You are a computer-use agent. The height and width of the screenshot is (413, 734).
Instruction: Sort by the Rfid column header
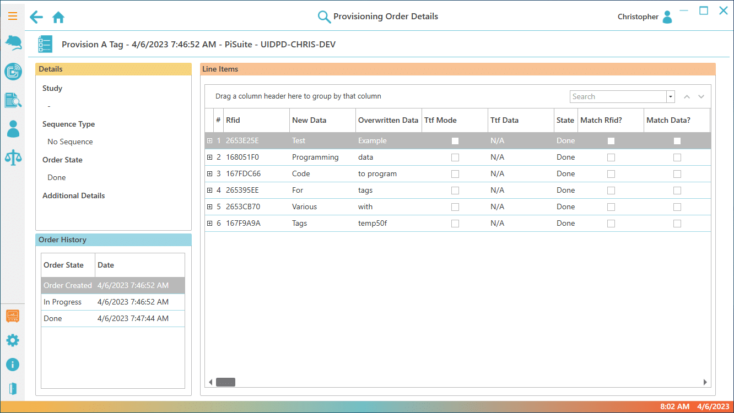coord(256,120)
